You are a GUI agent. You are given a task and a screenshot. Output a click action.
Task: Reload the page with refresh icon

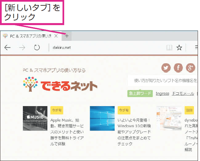tap(37, 48)
